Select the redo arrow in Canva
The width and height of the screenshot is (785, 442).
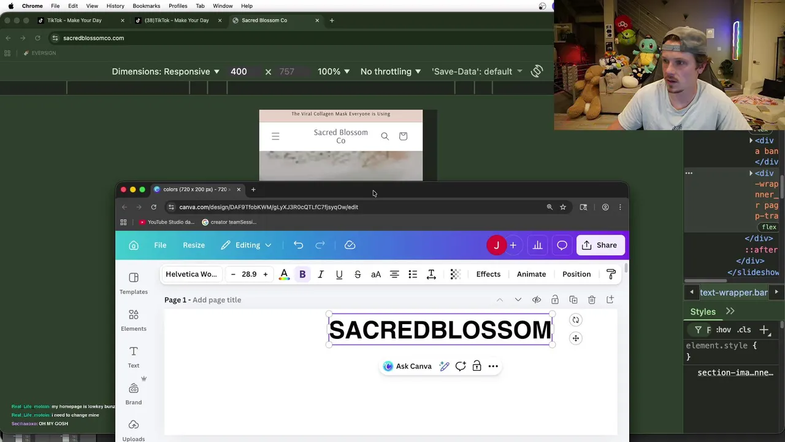point(320,245)
